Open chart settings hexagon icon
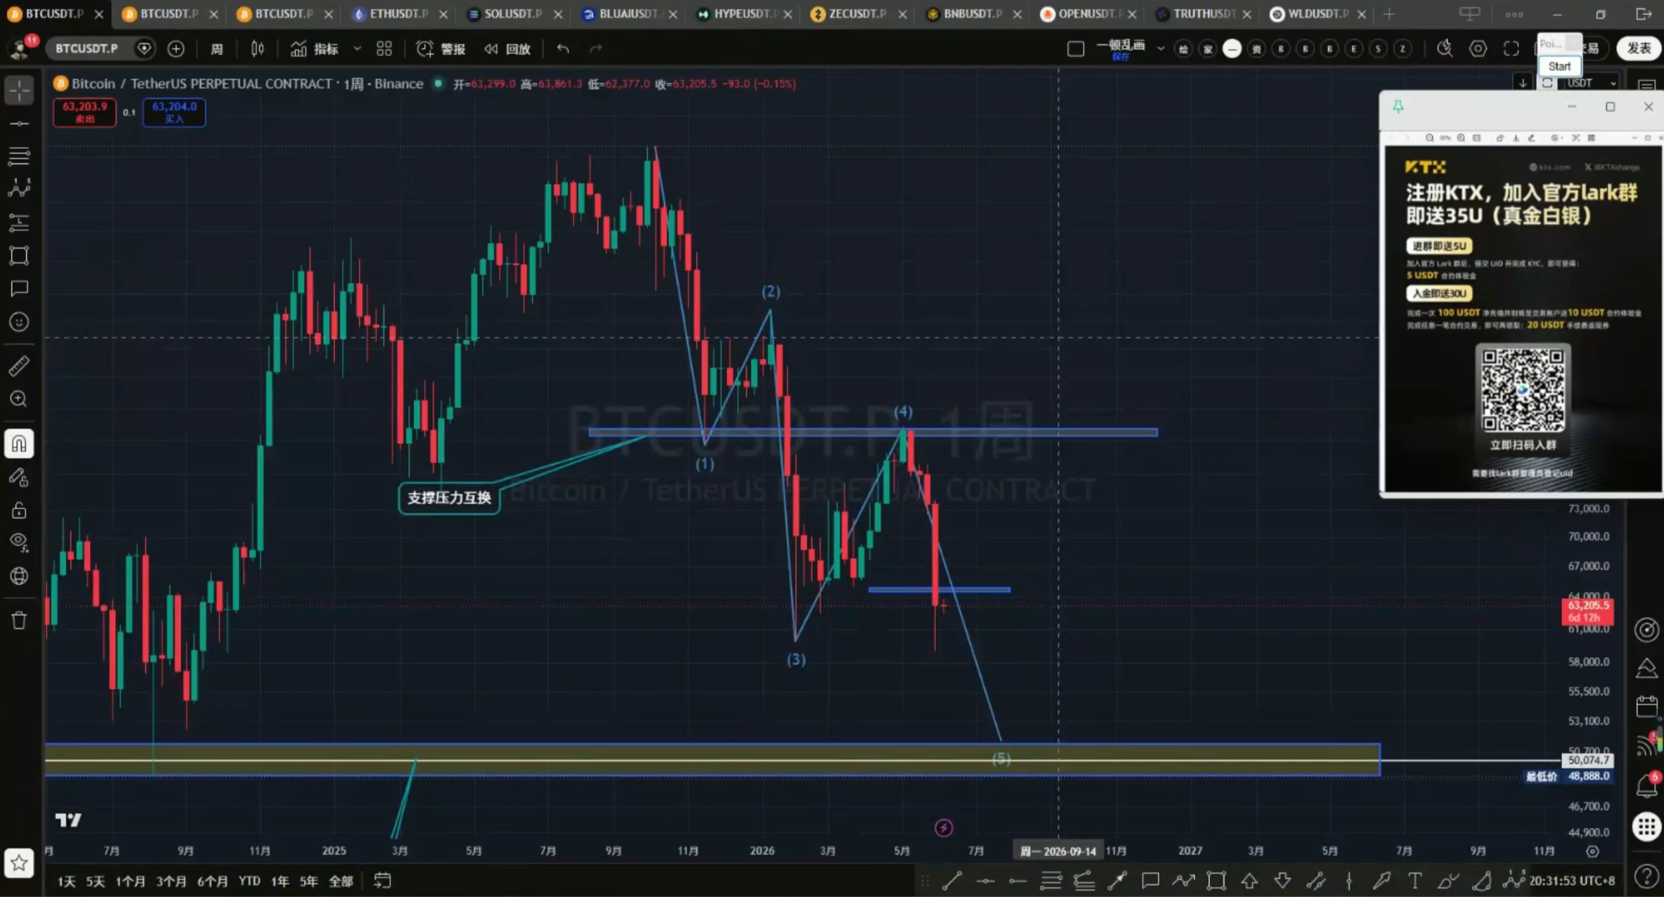 1478,48
